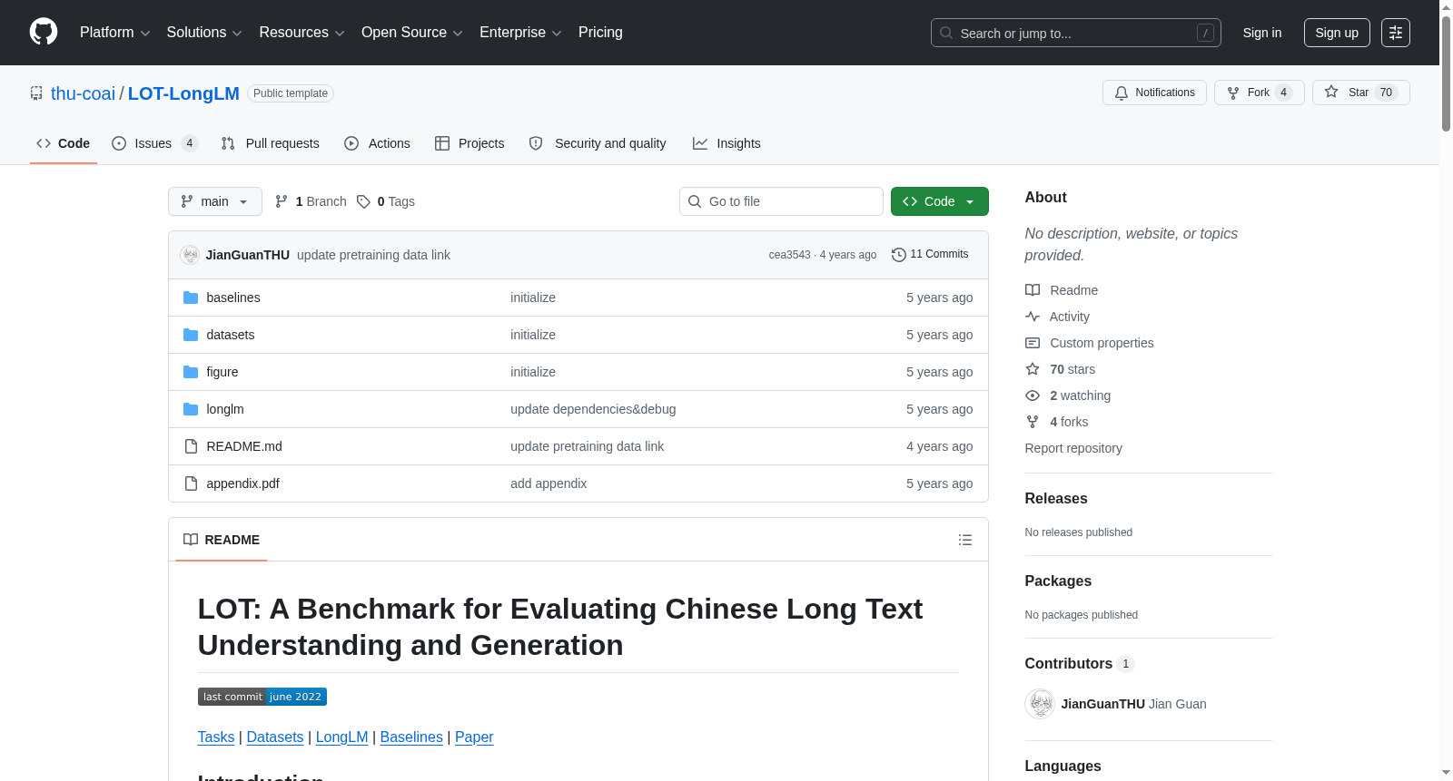Click the eye icon beside 2 watching
The height and width of the screenshot is (781, 1453).
click(x=1033, y=395)
